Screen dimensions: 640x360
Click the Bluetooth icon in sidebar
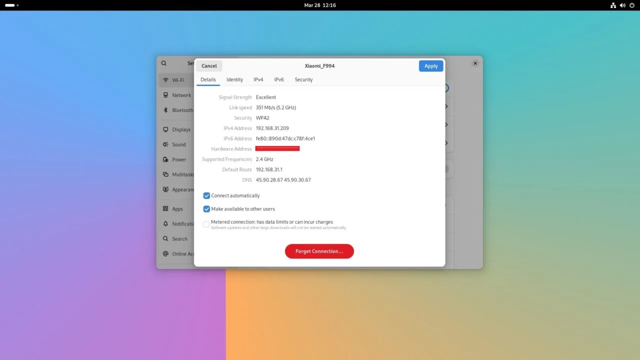tap(165, 110)
